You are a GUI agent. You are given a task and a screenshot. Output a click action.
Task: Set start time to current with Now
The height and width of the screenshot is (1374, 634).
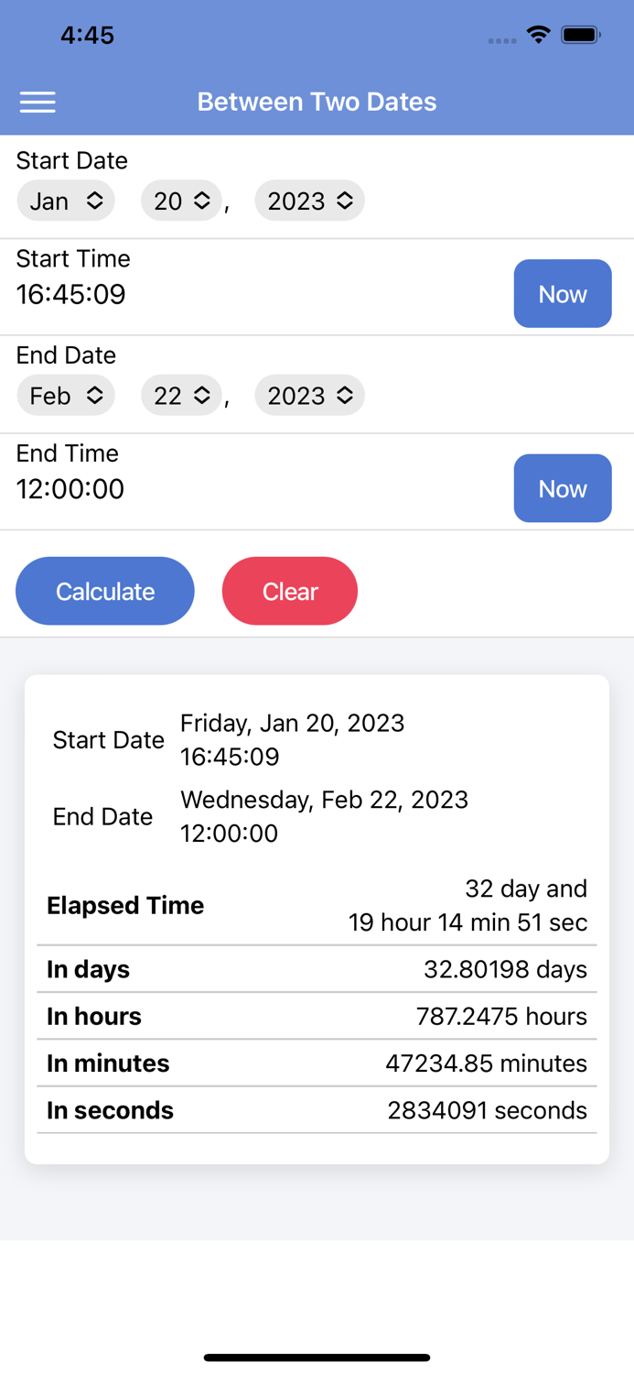(563, 293)
